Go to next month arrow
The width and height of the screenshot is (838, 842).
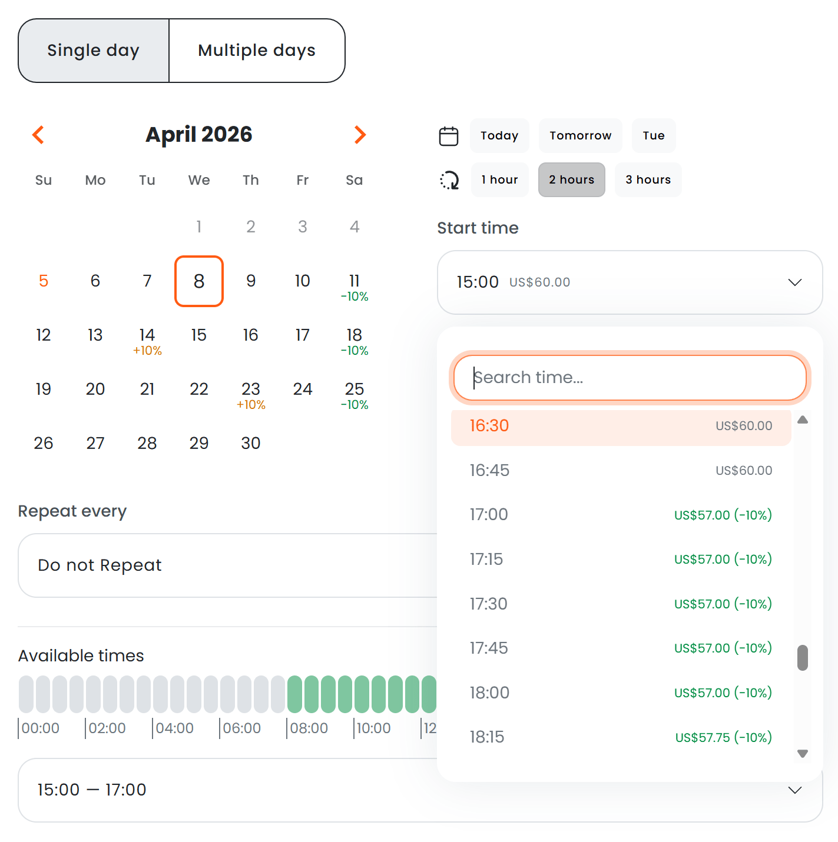point(360,135)
